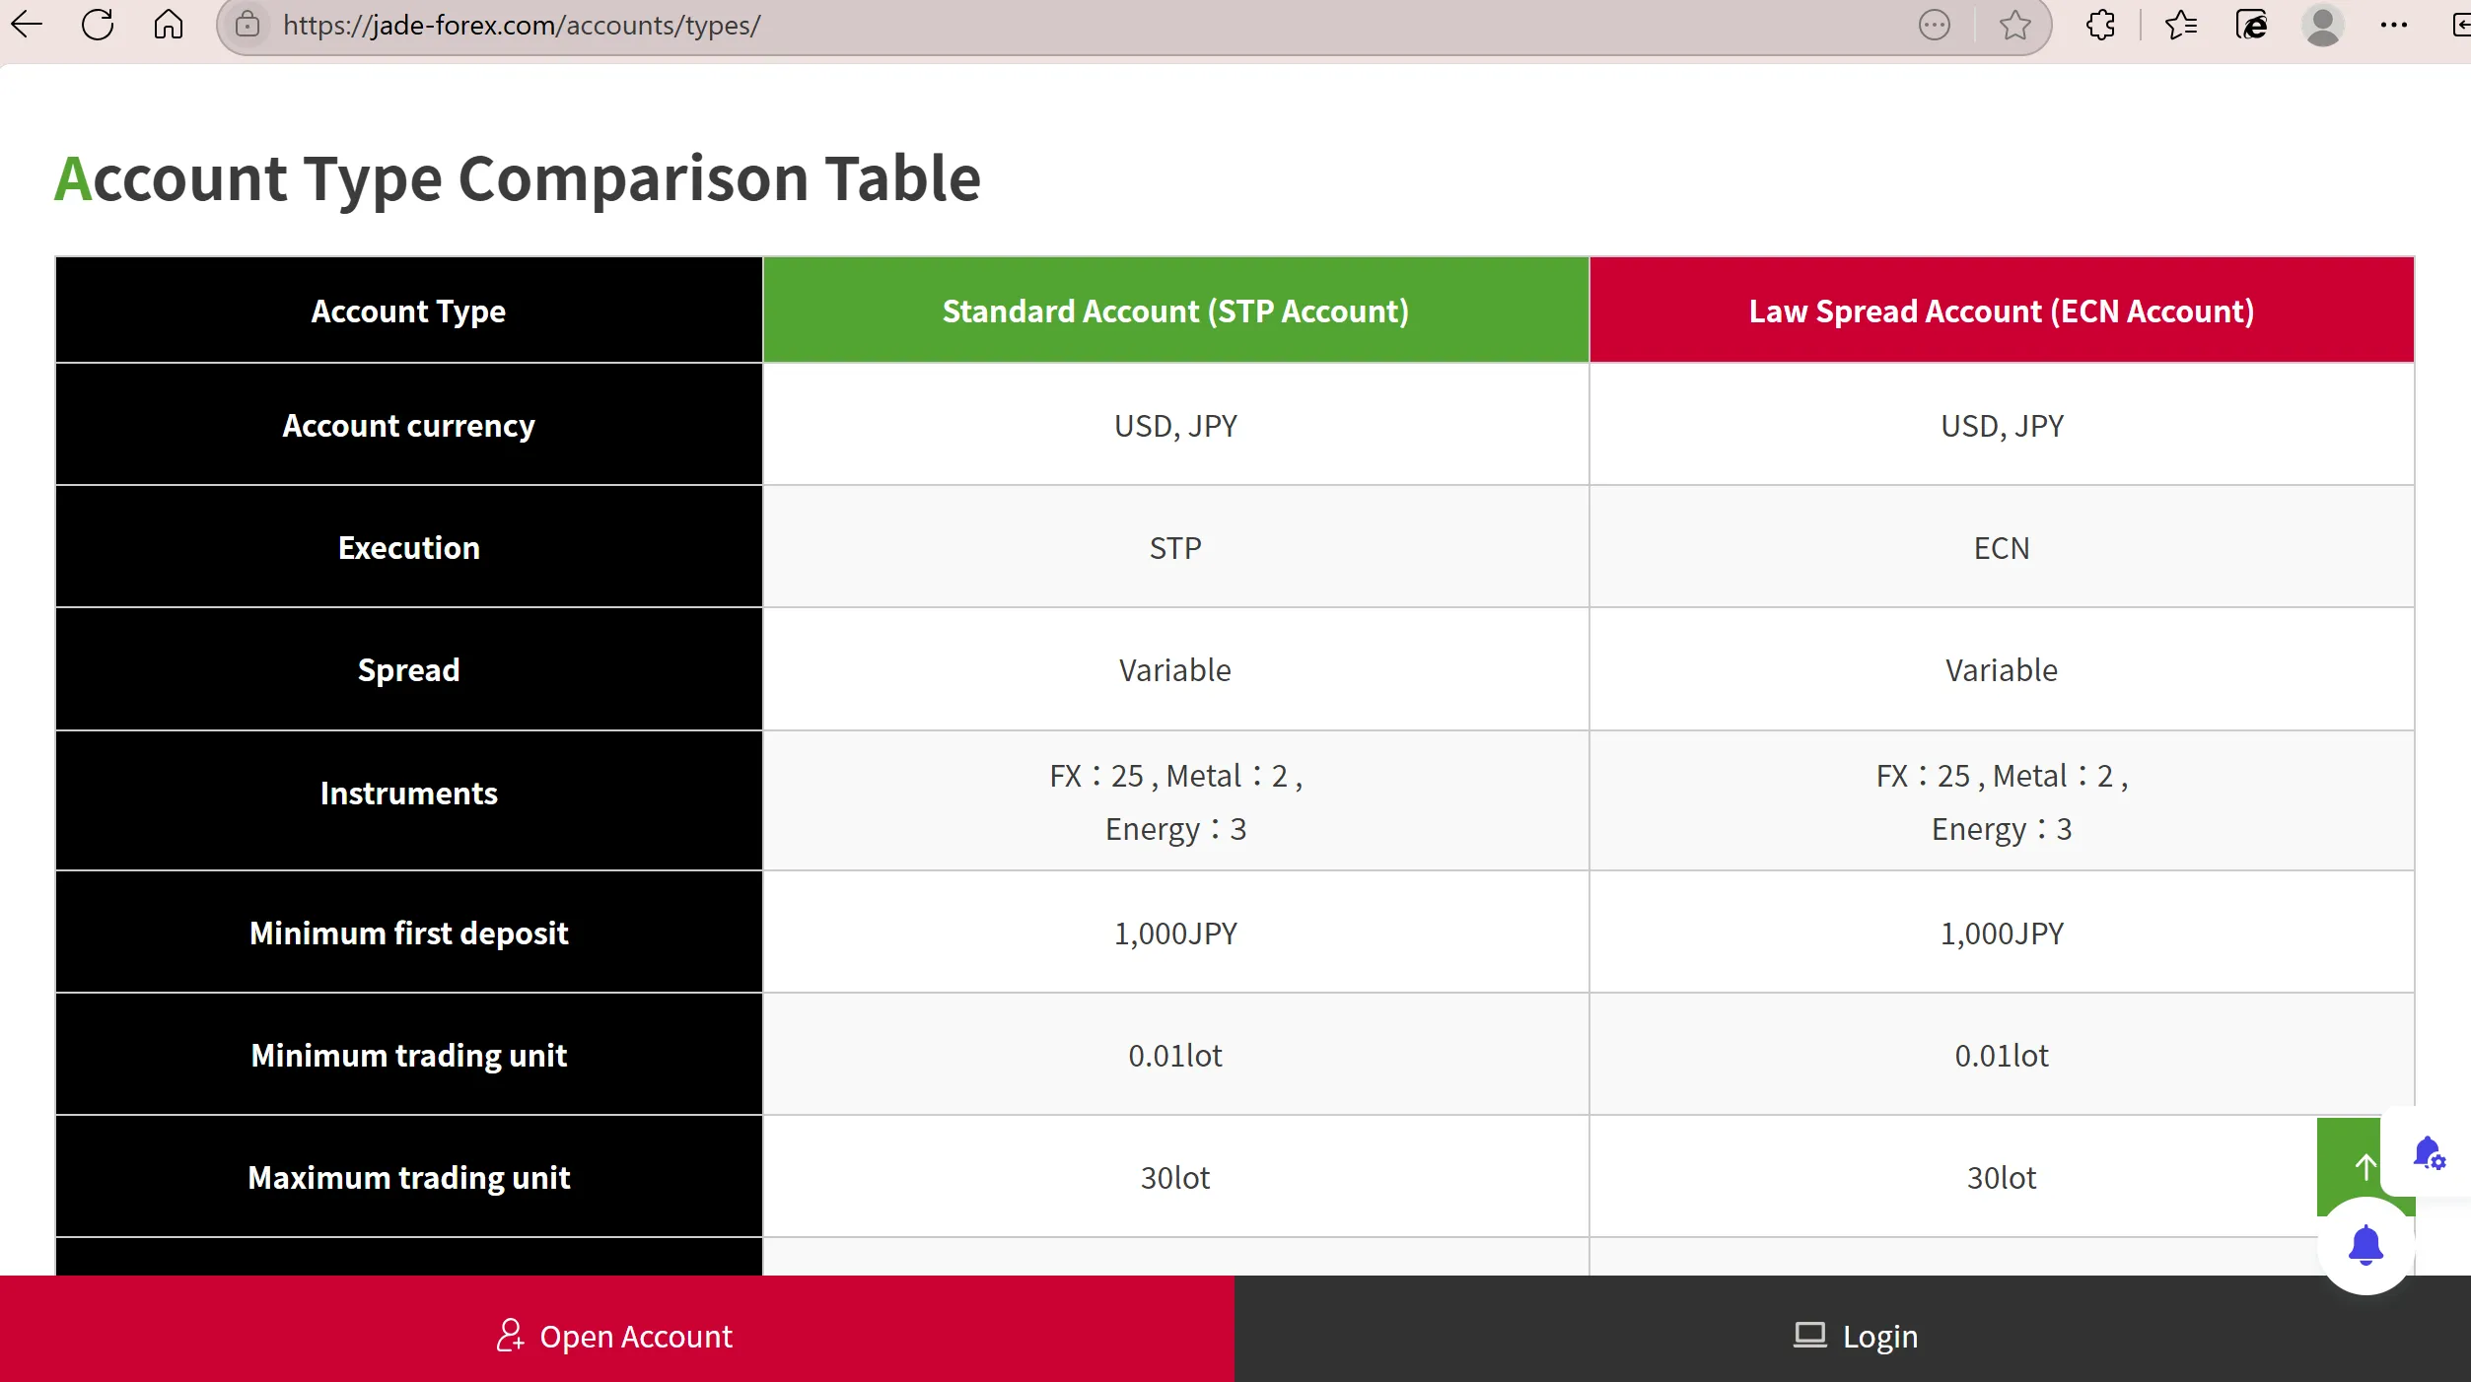Open notification bell settings icon
The width and height of the screenshot is (2471, 1382).
[2429, 1152]
